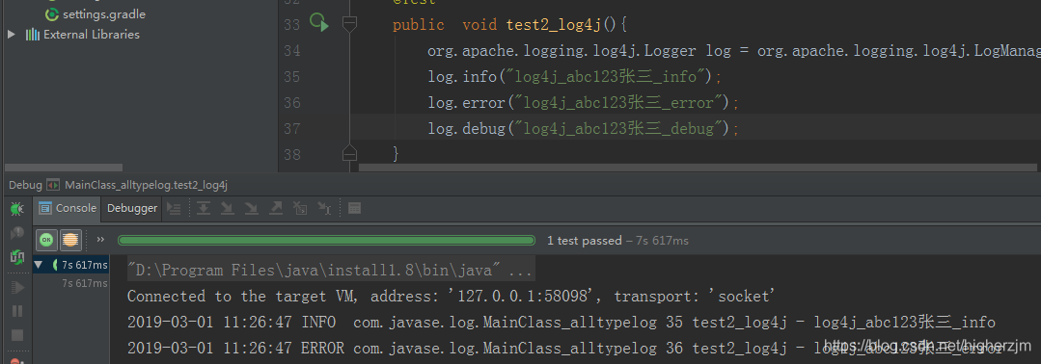The height and width of the screenshot is (364, 1041).
Task: Click the Pause Program icon
Action: click(17, 311)
